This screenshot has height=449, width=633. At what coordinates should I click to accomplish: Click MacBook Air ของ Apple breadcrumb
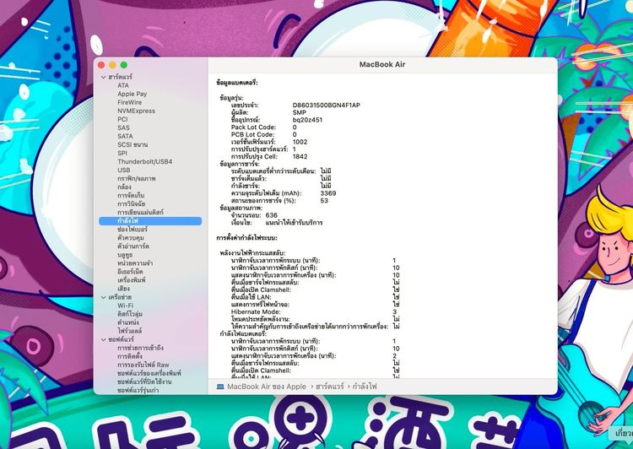click(x=267, y=387)
